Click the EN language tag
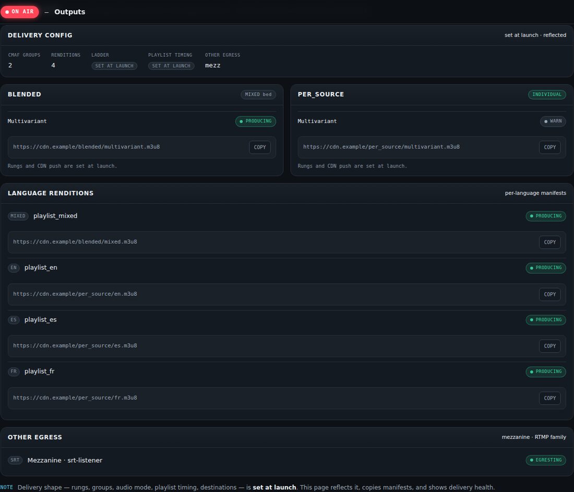This screenshot has width=574, height=492. pos(14,268)
